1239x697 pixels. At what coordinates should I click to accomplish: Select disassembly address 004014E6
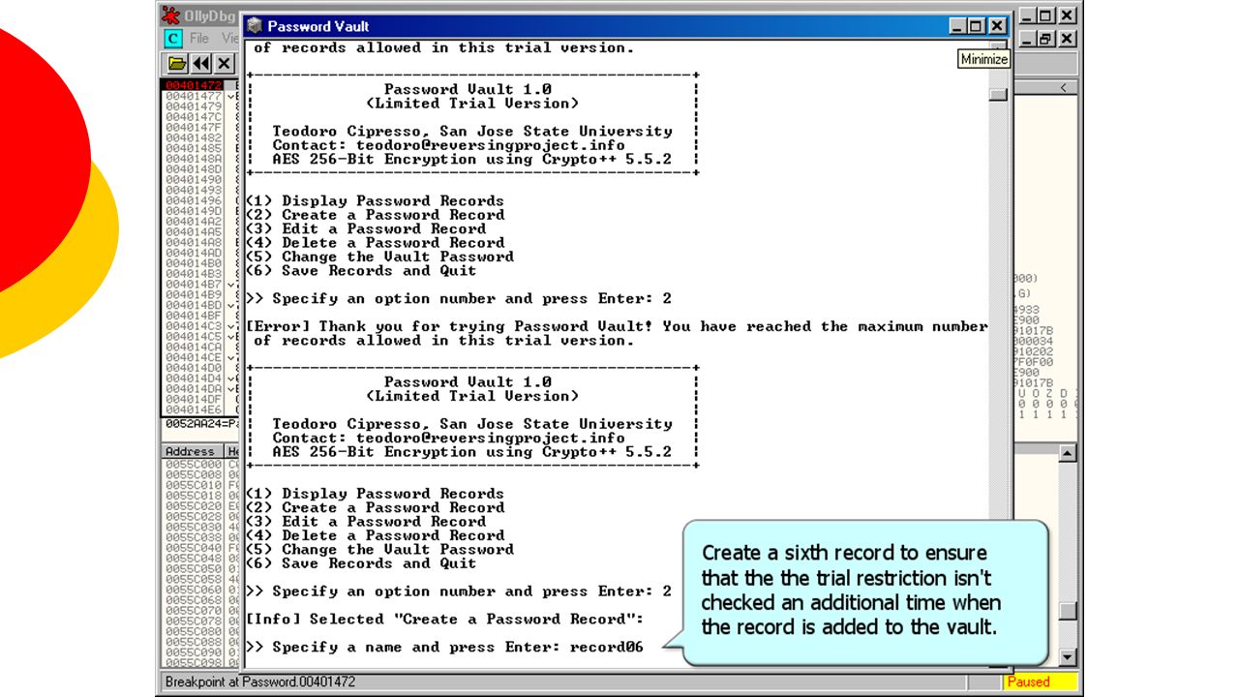point(194,409)
